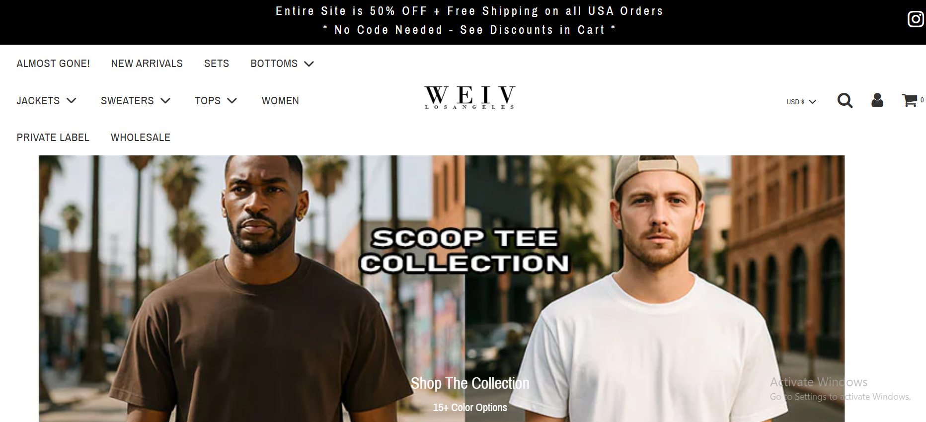Visit the Private Label page
The width and height of the screenshot is (926, 422).
[53, 138]
